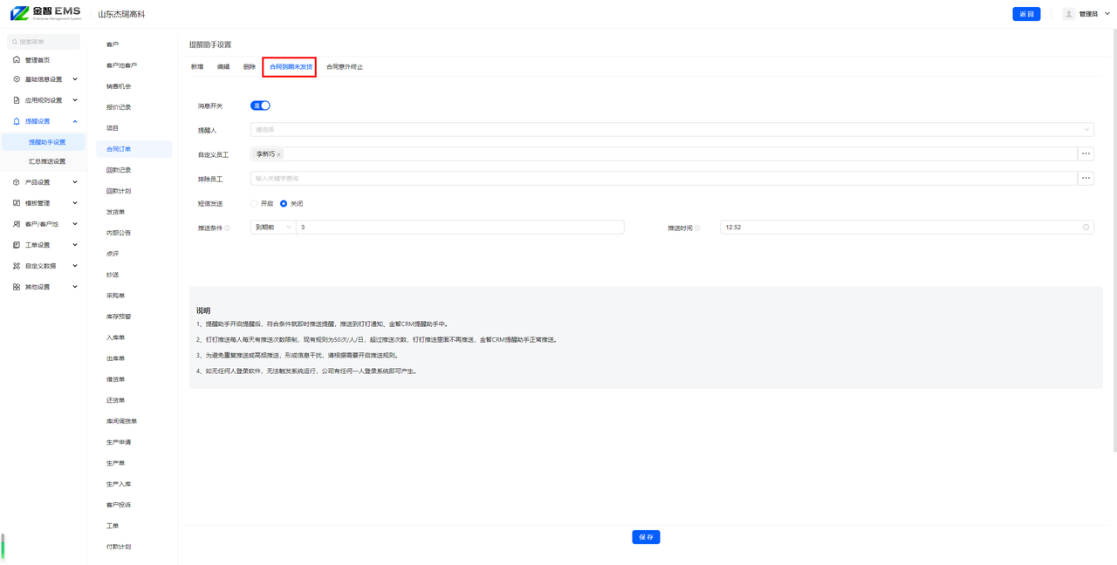Screen dimensions: 1117x565
Task: Expand 客户/客户池 menu
Action: point(75,224)
